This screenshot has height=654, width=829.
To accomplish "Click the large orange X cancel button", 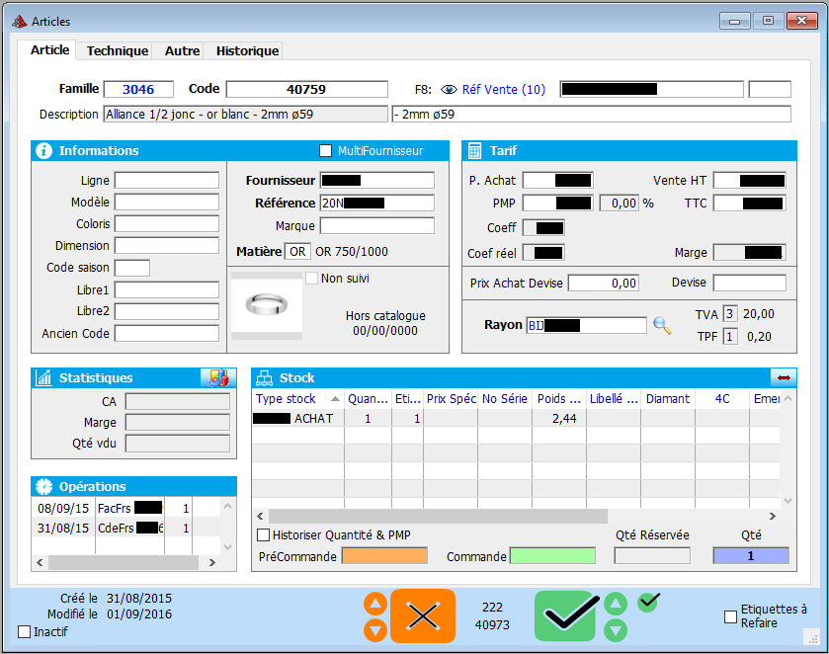I will coord(423,615).
